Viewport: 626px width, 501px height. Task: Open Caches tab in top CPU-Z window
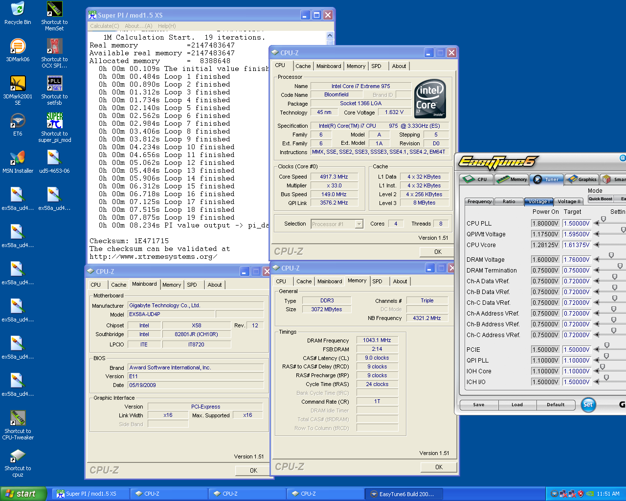pyautogui.click(x=303, y=66)
